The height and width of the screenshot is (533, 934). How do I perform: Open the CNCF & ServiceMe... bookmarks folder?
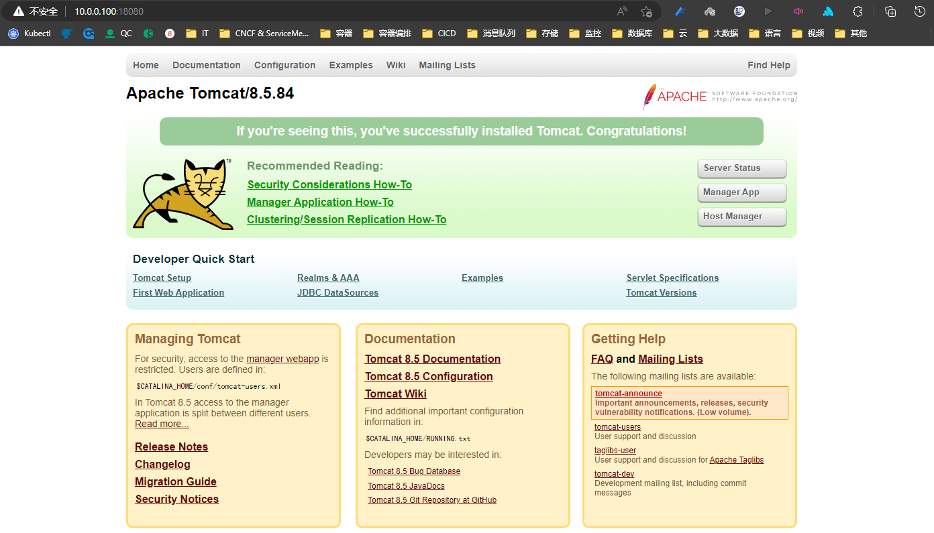pyautogui.click(x=264, y=33)
